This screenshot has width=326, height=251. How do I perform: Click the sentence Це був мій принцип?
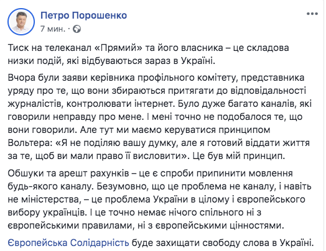pos(238,156)
